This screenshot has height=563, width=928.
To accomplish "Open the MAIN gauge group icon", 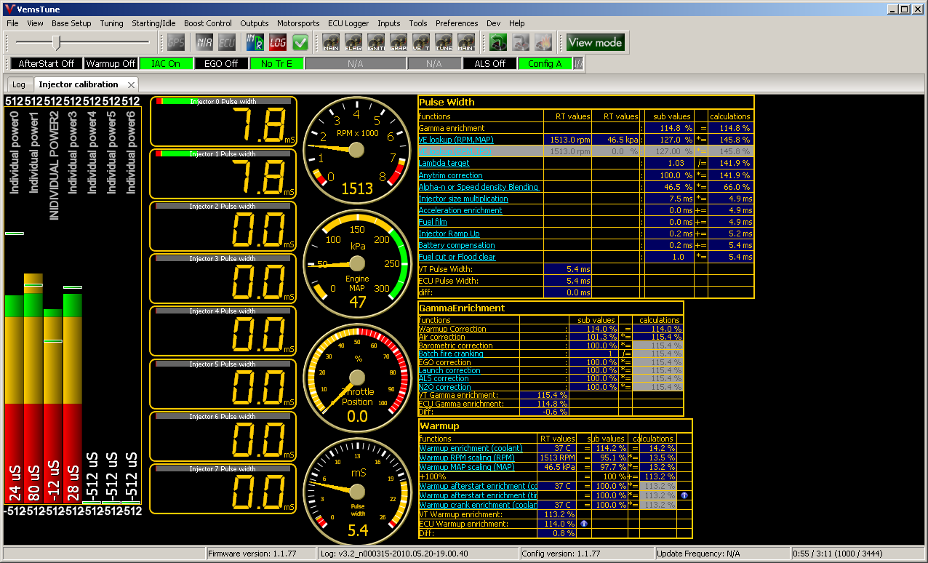I will pos(332,42).
